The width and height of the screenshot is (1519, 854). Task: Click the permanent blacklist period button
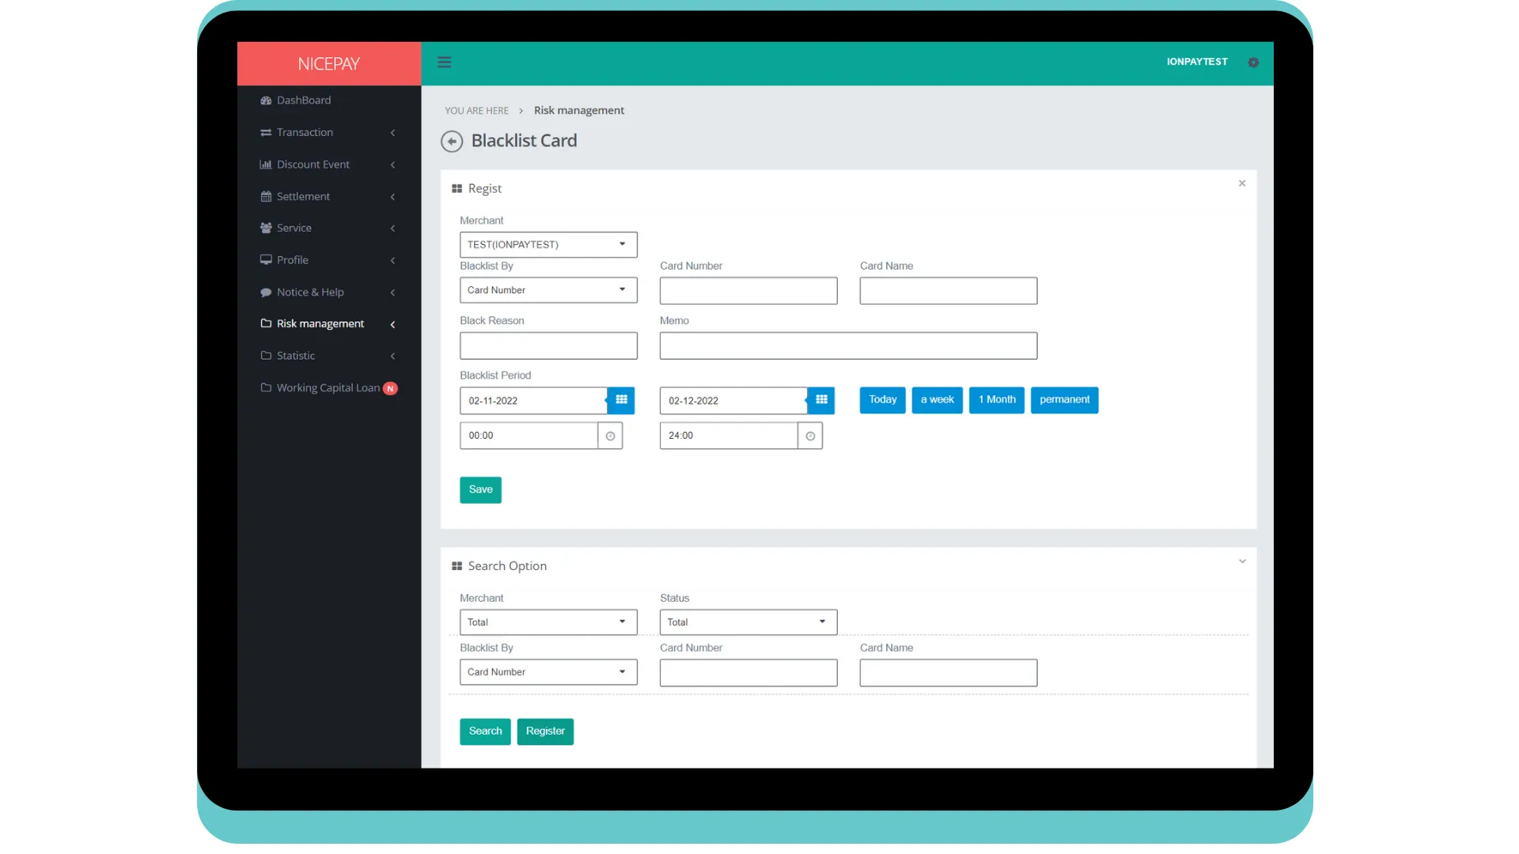[1063, 399]
